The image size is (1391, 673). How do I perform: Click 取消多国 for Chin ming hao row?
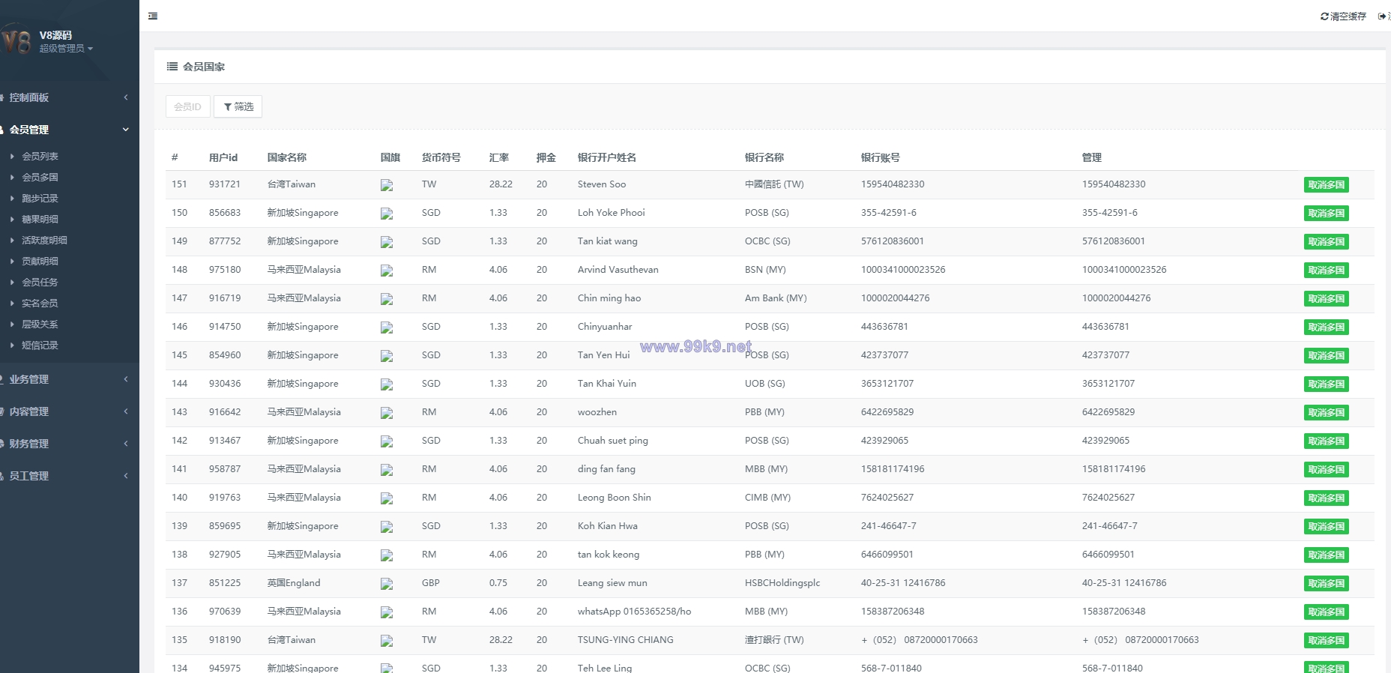(1326, 299)
